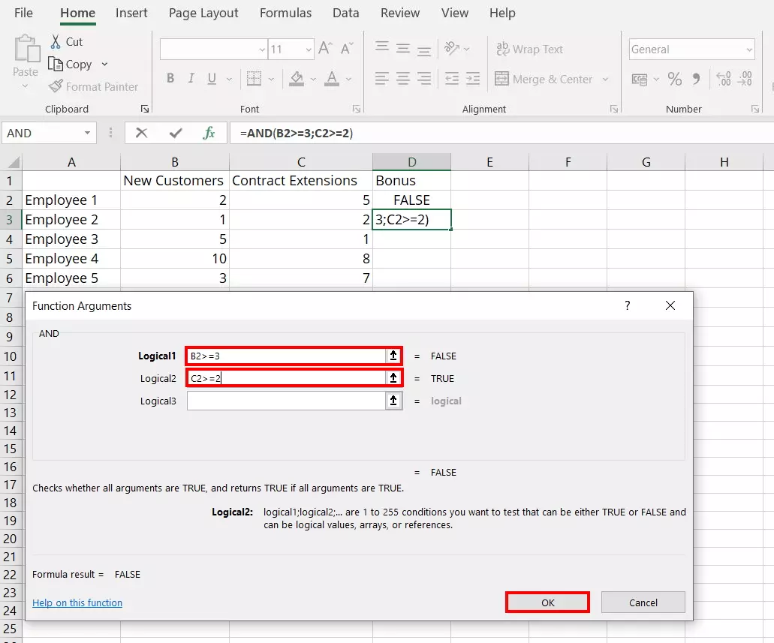
Task: Click Increase Decimal icon
Action: [724, 79]
